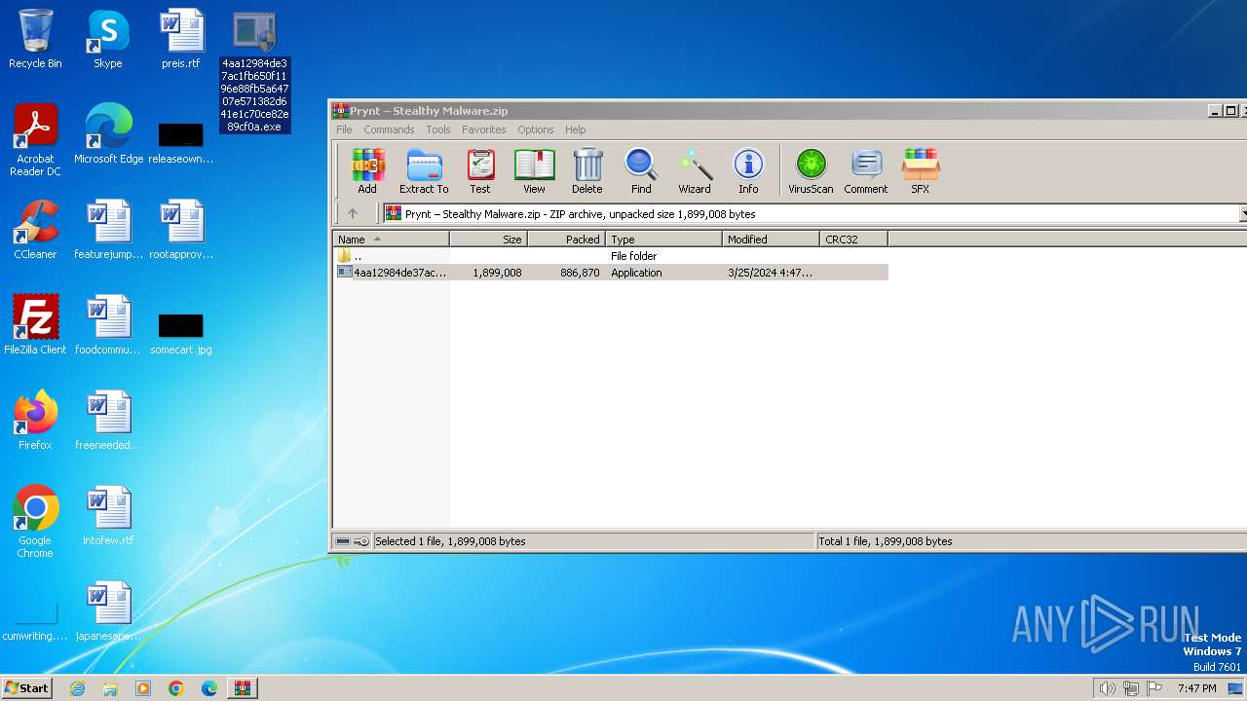Open the File menu
1247x701 pixels.
click(344, 129)
